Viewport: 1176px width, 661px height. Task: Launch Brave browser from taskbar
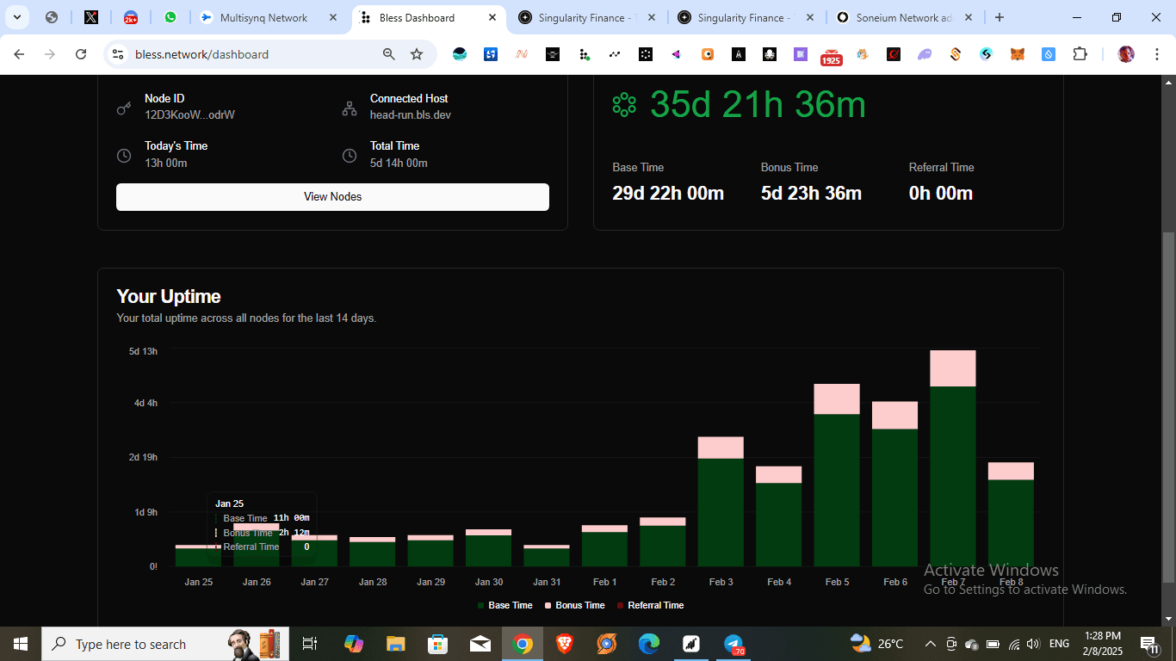point(565,644)
